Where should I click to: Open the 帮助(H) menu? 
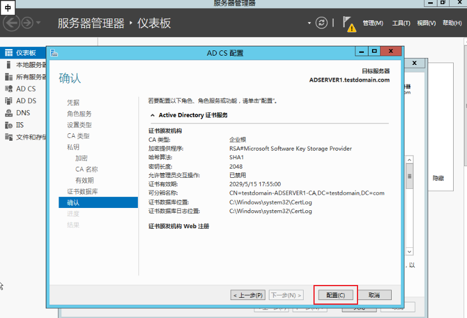point(452,23)
